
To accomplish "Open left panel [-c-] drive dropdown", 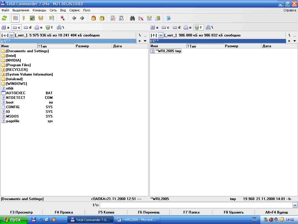I will click(11, 35).
